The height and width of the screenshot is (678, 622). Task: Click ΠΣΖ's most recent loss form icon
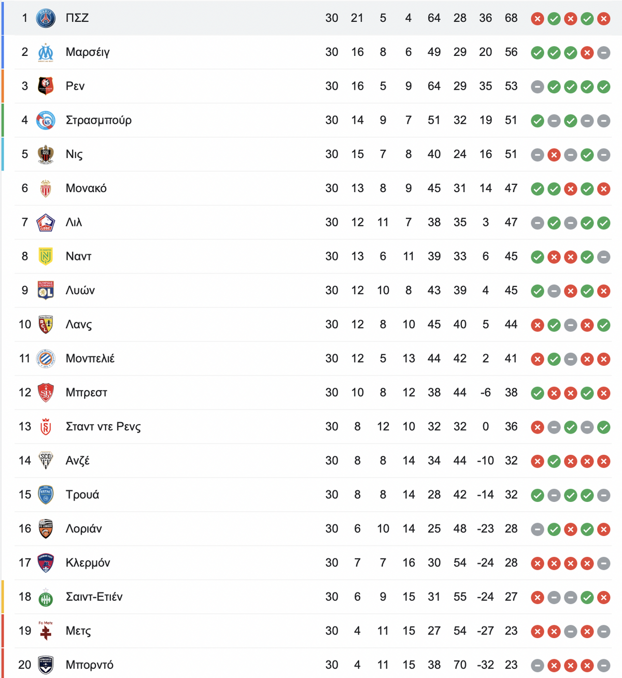(603, 19)
